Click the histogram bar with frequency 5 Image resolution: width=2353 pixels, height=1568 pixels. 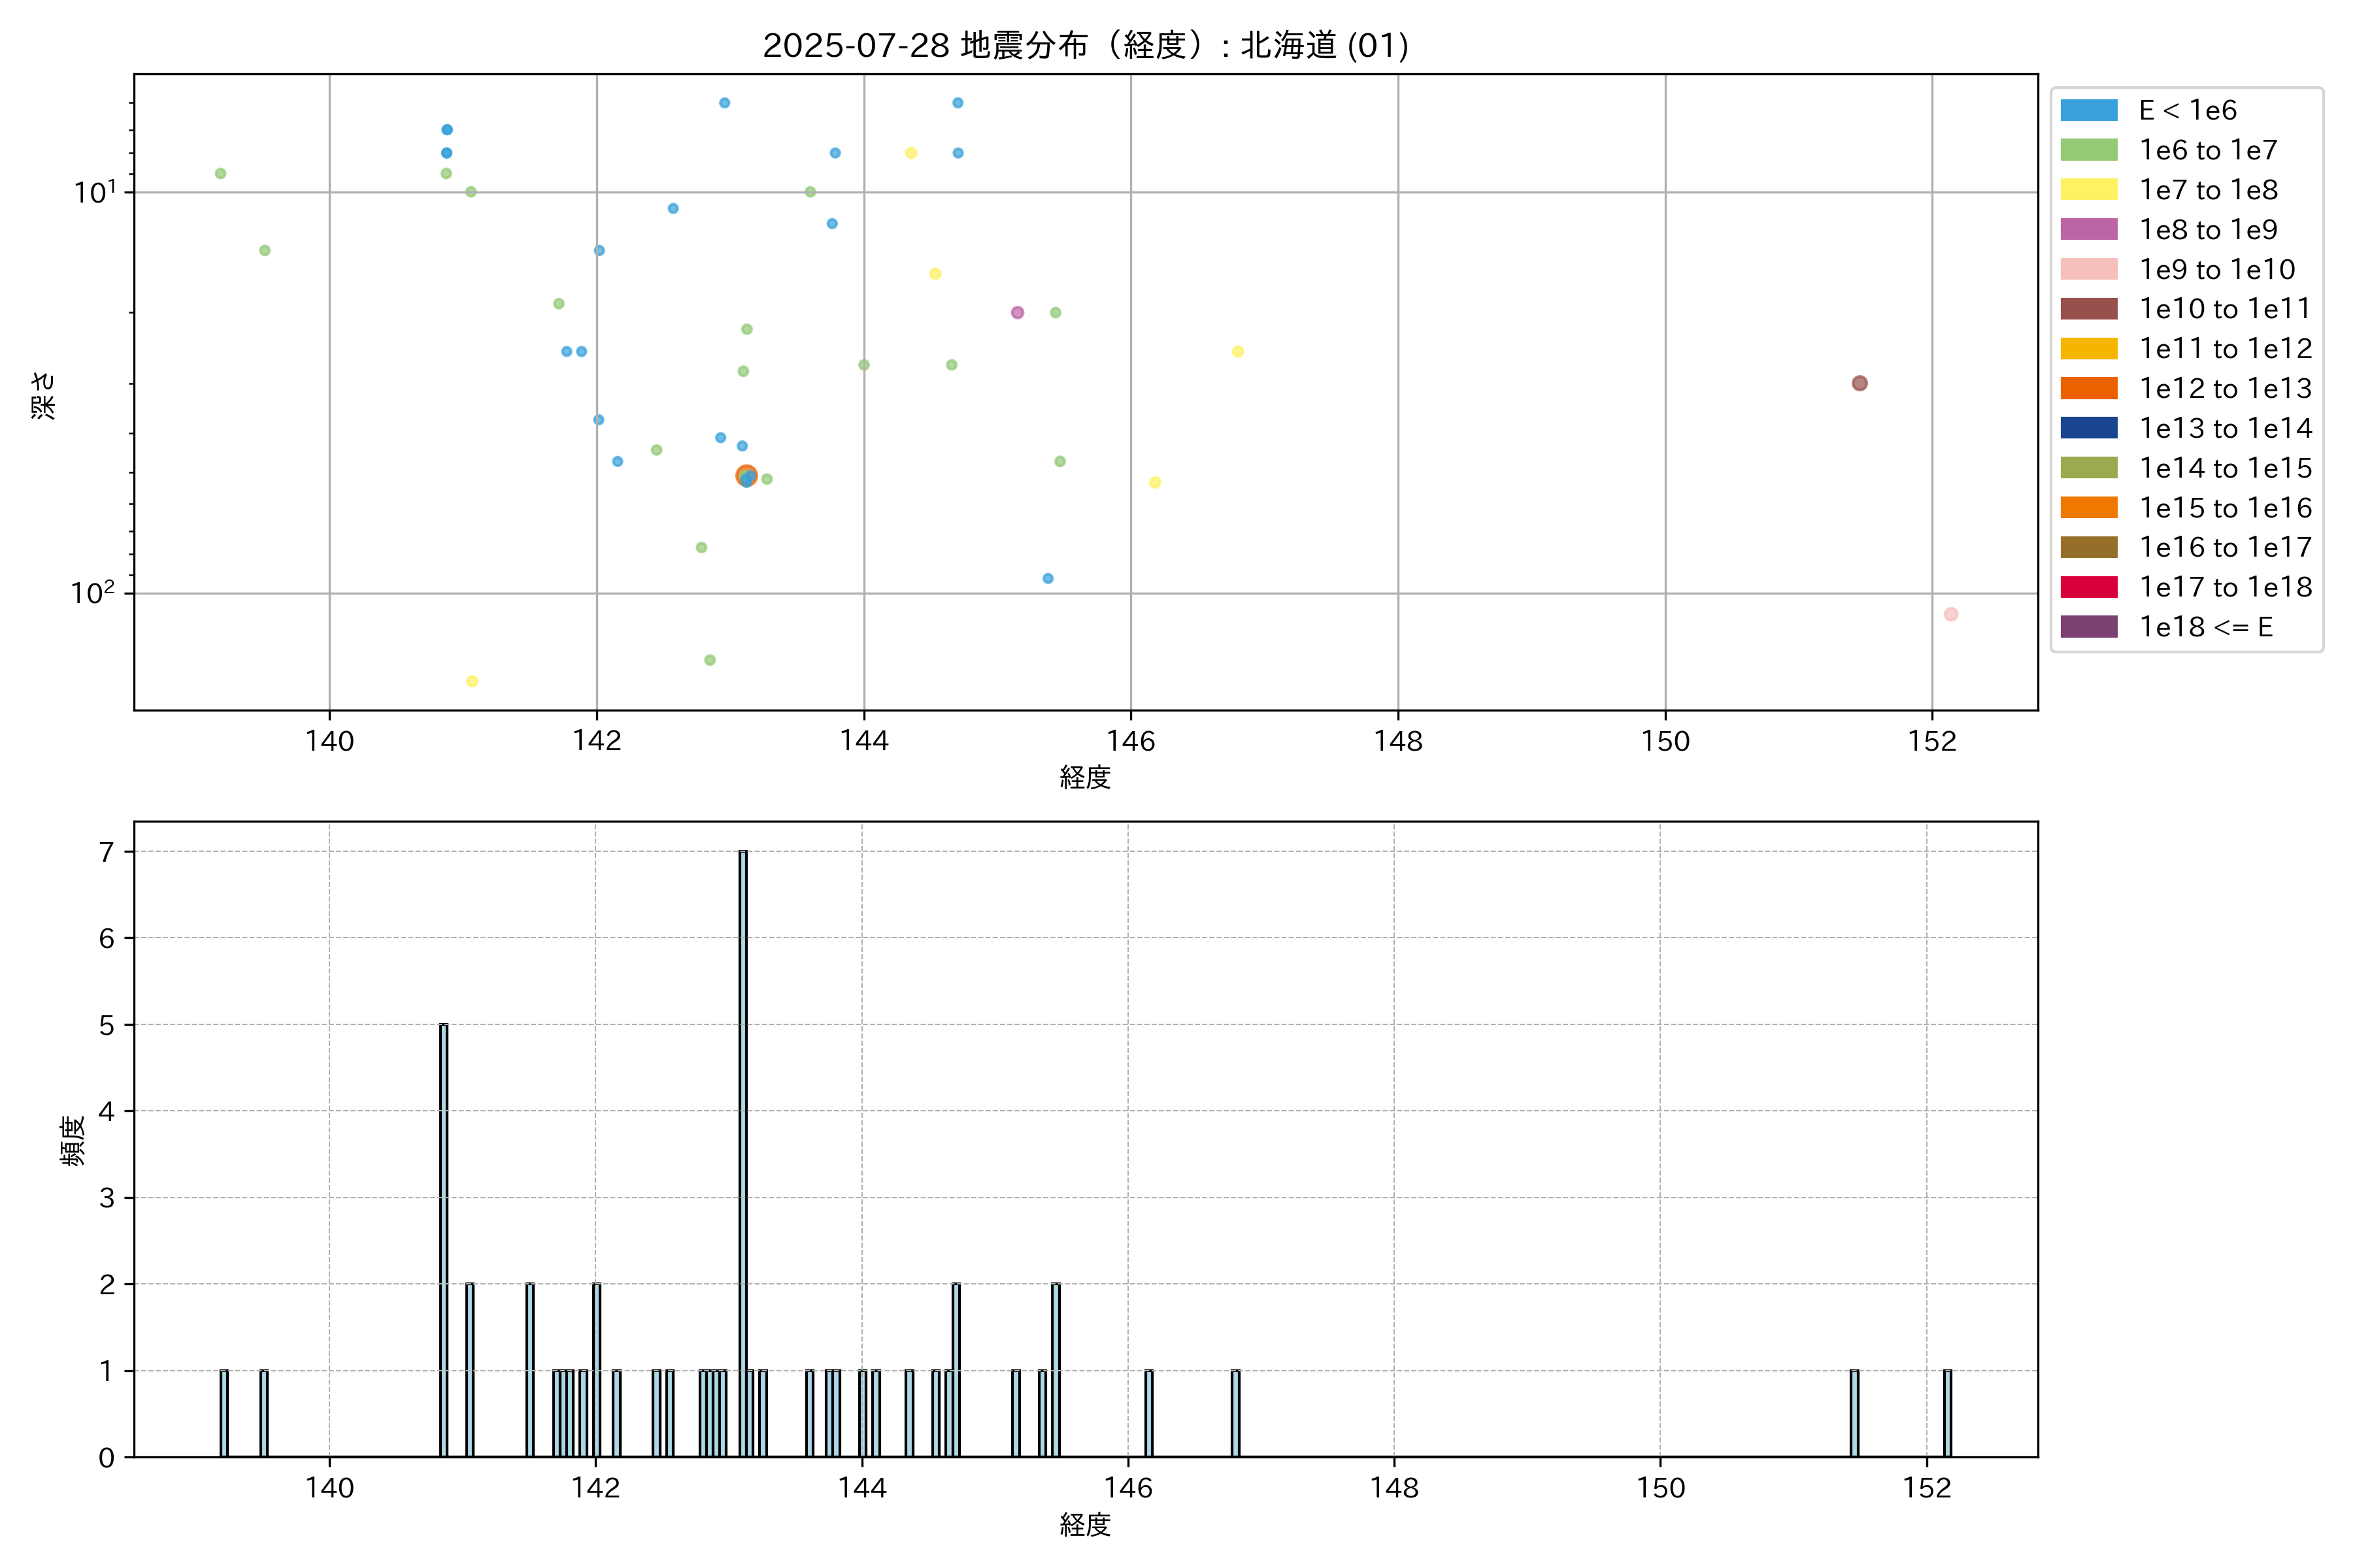pos(443,1240)
